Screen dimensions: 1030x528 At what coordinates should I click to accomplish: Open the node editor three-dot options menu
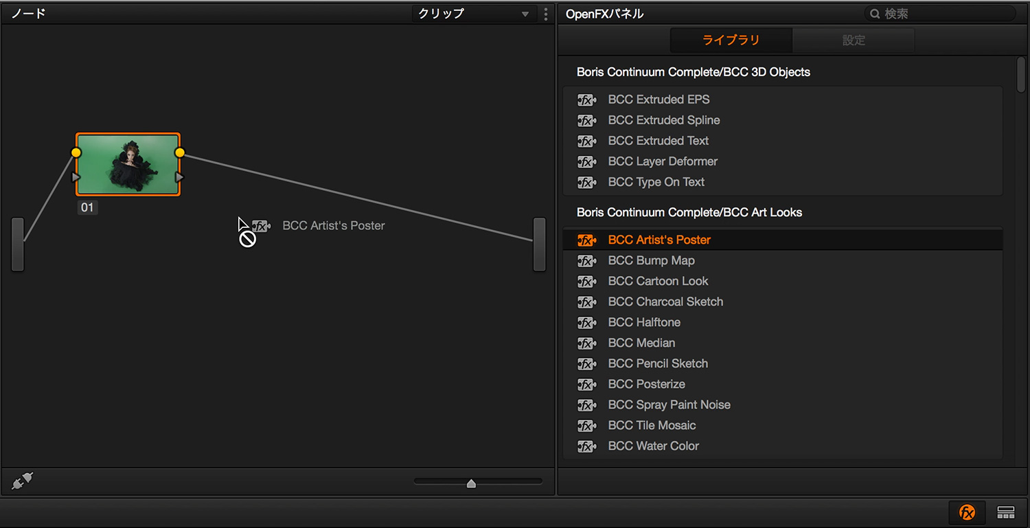tap(546, 14)
